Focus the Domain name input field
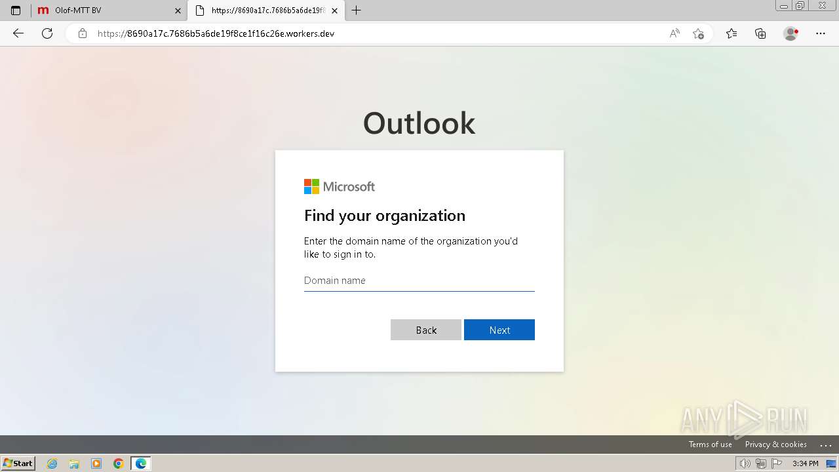 [x=419, y=281]
